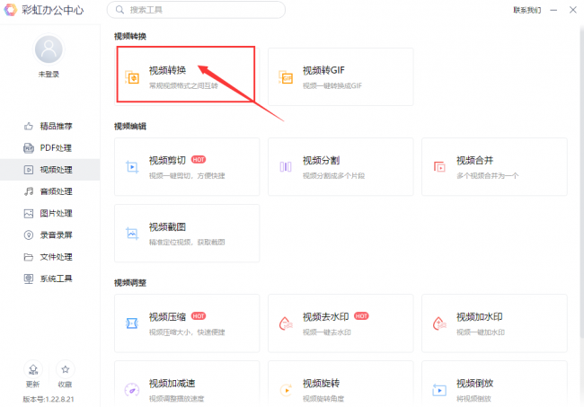Click the search magnifier icon
584x407 pixels.
click(x=119, y=10)
